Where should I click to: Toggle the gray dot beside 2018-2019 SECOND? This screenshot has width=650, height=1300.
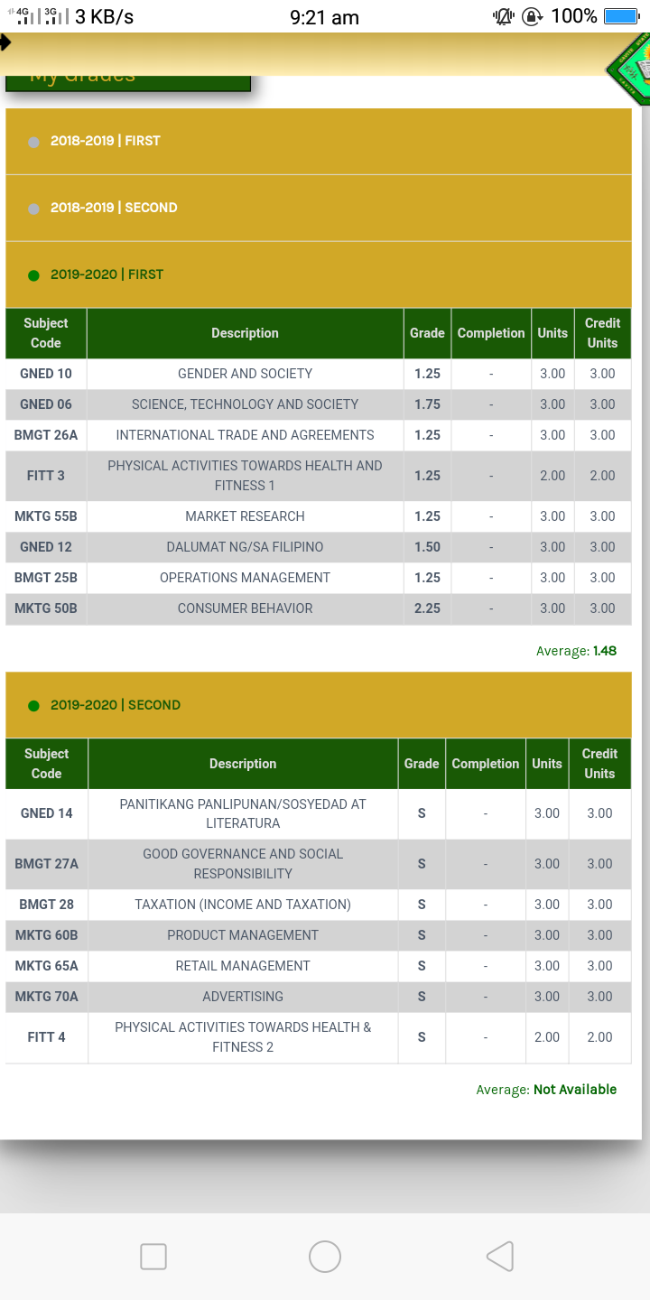click(x=34, y=209)
